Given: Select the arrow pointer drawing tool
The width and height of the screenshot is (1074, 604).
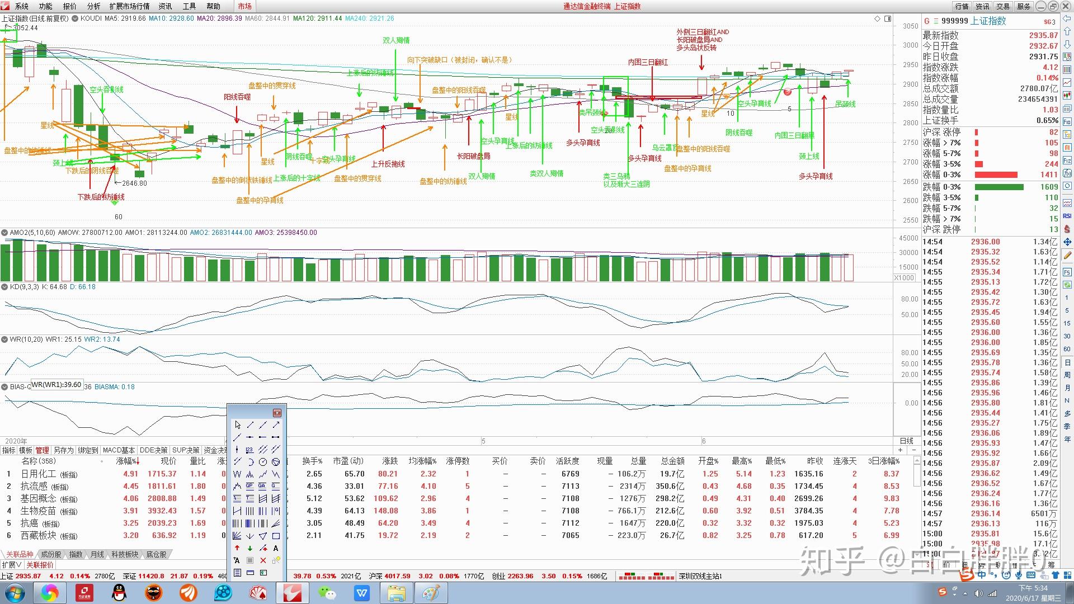Looking at the screenshot, I should (x=238, y=424).
